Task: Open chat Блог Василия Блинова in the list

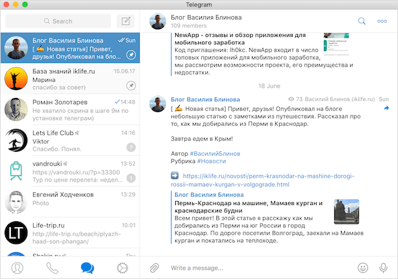Action: [x=70, y=47]
